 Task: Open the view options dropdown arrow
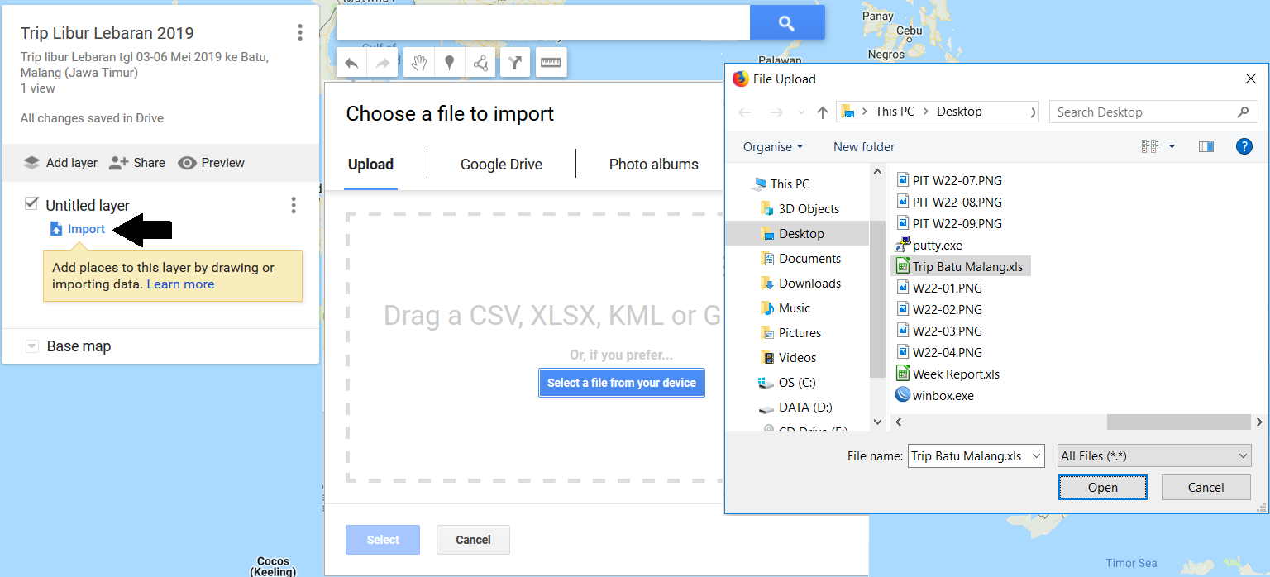[x=1172, y=146]
